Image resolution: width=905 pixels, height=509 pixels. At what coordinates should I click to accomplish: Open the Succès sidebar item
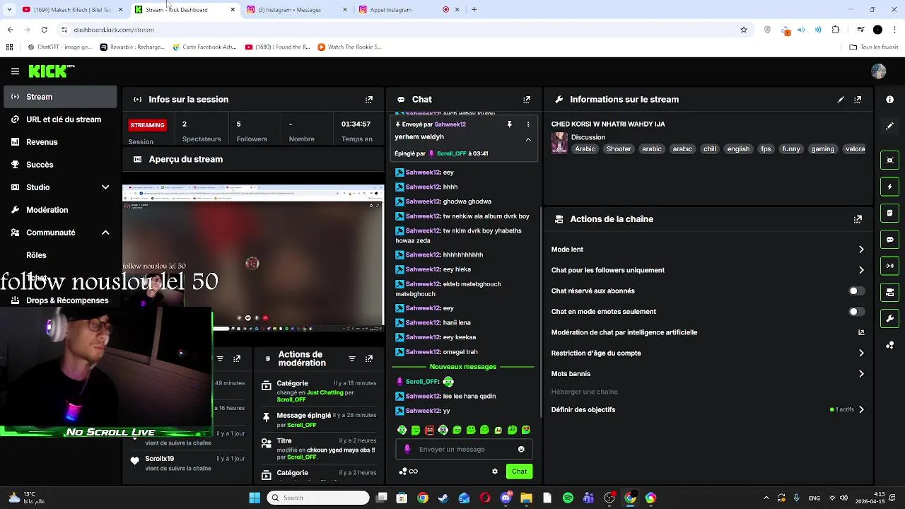pyautogui.click(x=59, y=165)
